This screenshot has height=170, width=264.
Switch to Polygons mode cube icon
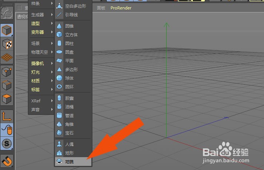[x=7, y=99]
